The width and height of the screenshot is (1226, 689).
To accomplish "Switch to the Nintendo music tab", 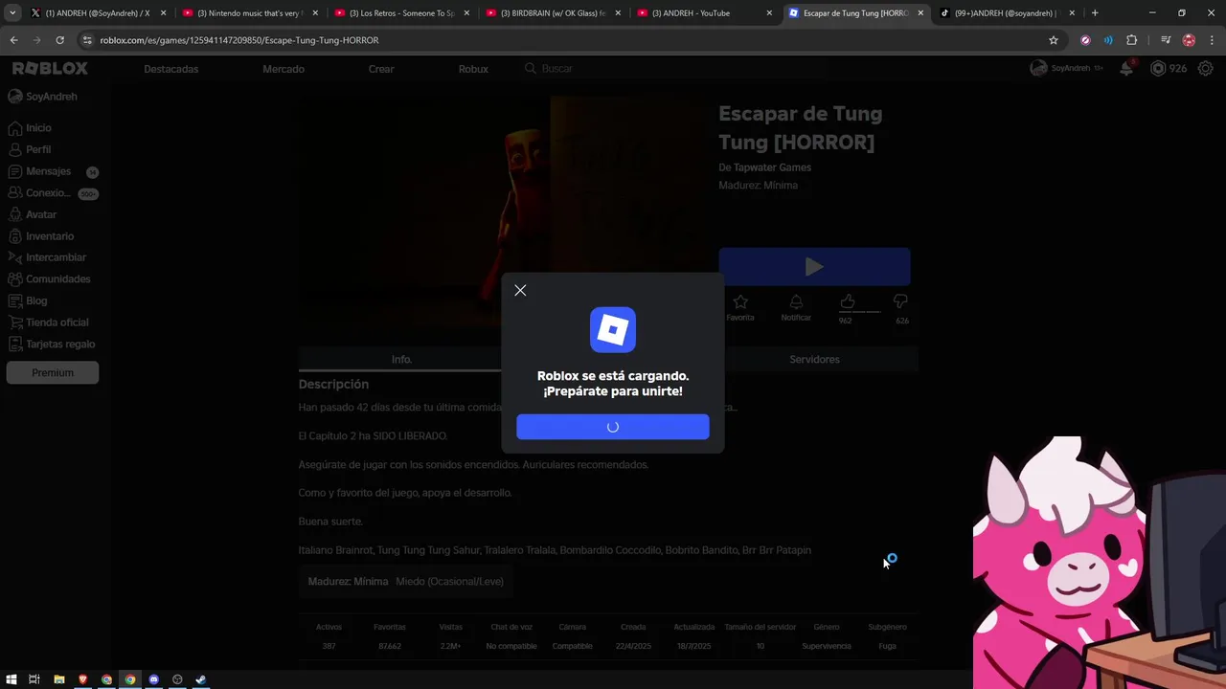I will tap(249, 13).
